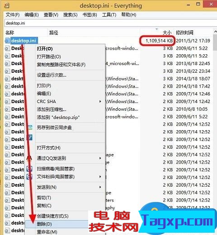The width and height of the screenshot is (217, 235).
Task: Click the shield icon beside 文件粉碎
Action: click(x=29, y=177)
